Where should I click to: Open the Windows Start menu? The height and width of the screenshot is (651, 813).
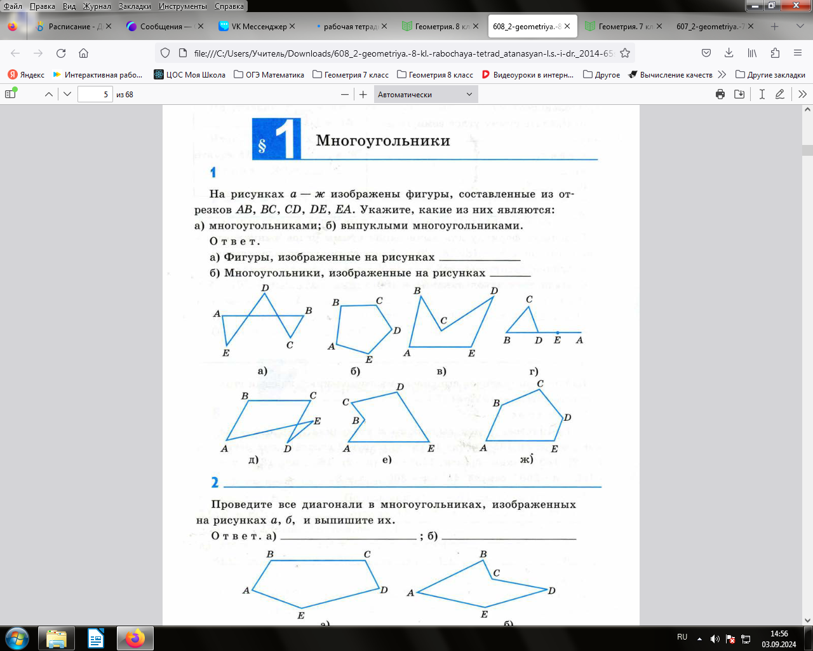coord(17,638)
